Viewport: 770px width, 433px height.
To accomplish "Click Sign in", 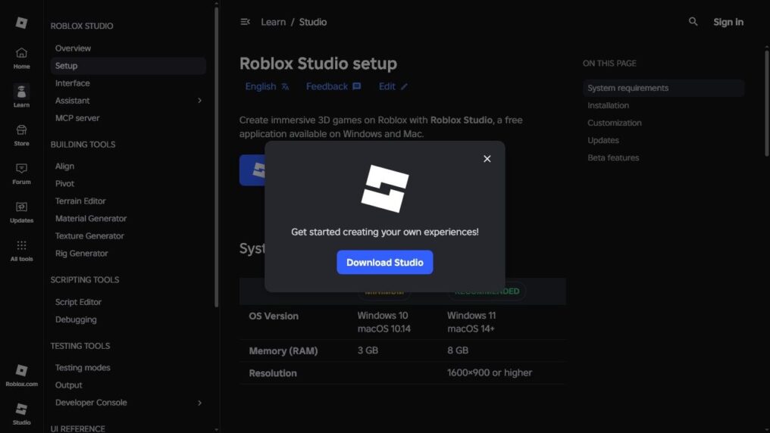I will point(728,22).
